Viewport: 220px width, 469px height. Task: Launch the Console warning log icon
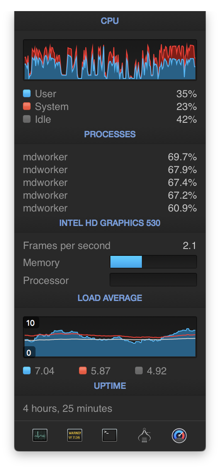[x=74, y=435]
